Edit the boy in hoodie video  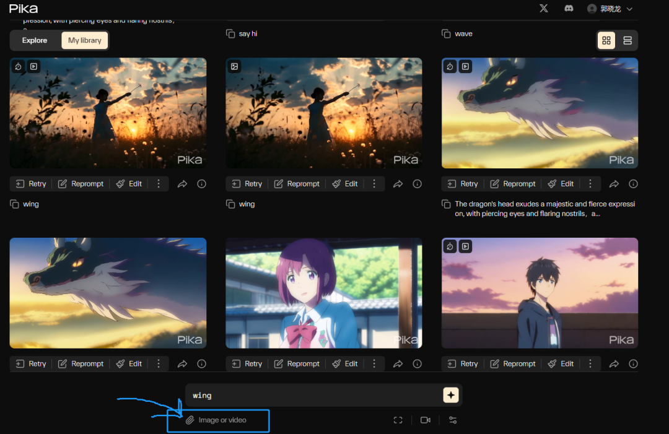coord(561,363)
